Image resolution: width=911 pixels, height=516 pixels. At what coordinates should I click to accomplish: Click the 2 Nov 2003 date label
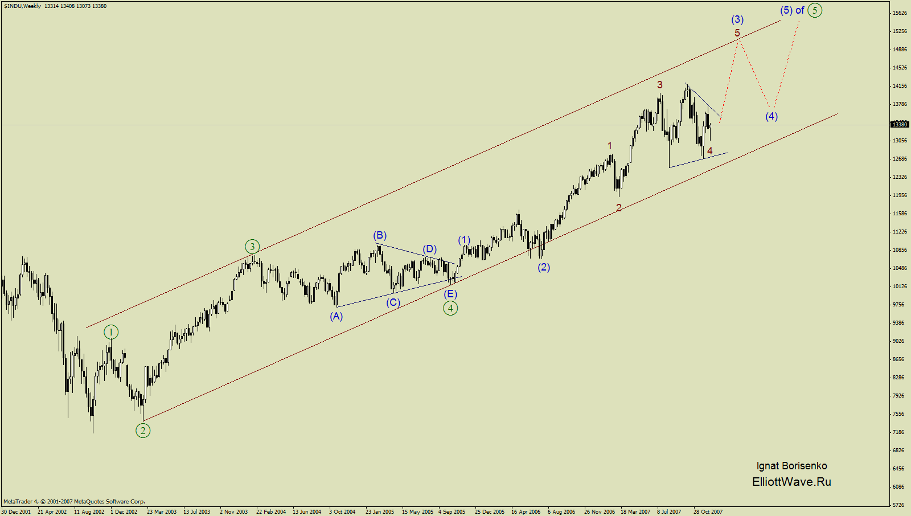click(x=234, y=512)
